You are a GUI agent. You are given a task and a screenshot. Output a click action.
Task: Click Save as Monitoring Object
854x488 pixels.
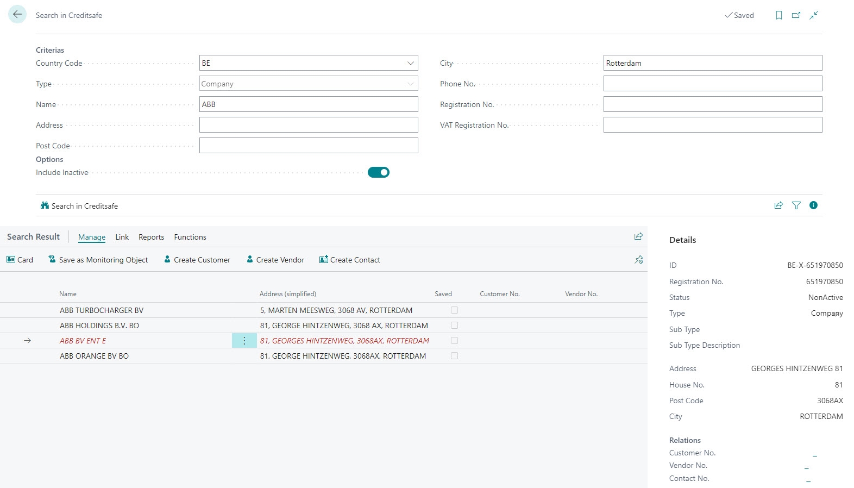click(98, 260)
